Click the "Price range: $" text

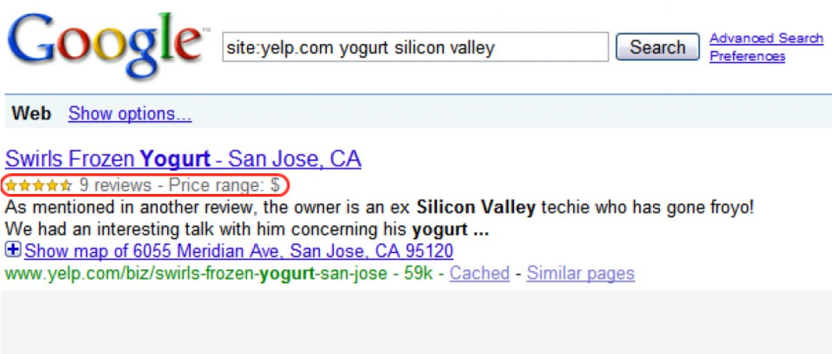coord(224,186)
